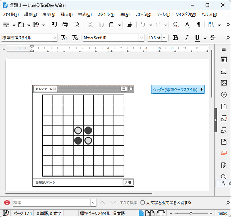Viewport: 231px width, 217px height.
Task: Click the 新しいゲーム(N) button
Action: [x=46, y=89]
